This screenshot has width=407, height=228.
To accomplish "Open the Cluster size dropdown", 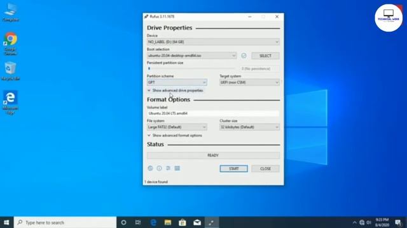I will [x=249, y=127].
